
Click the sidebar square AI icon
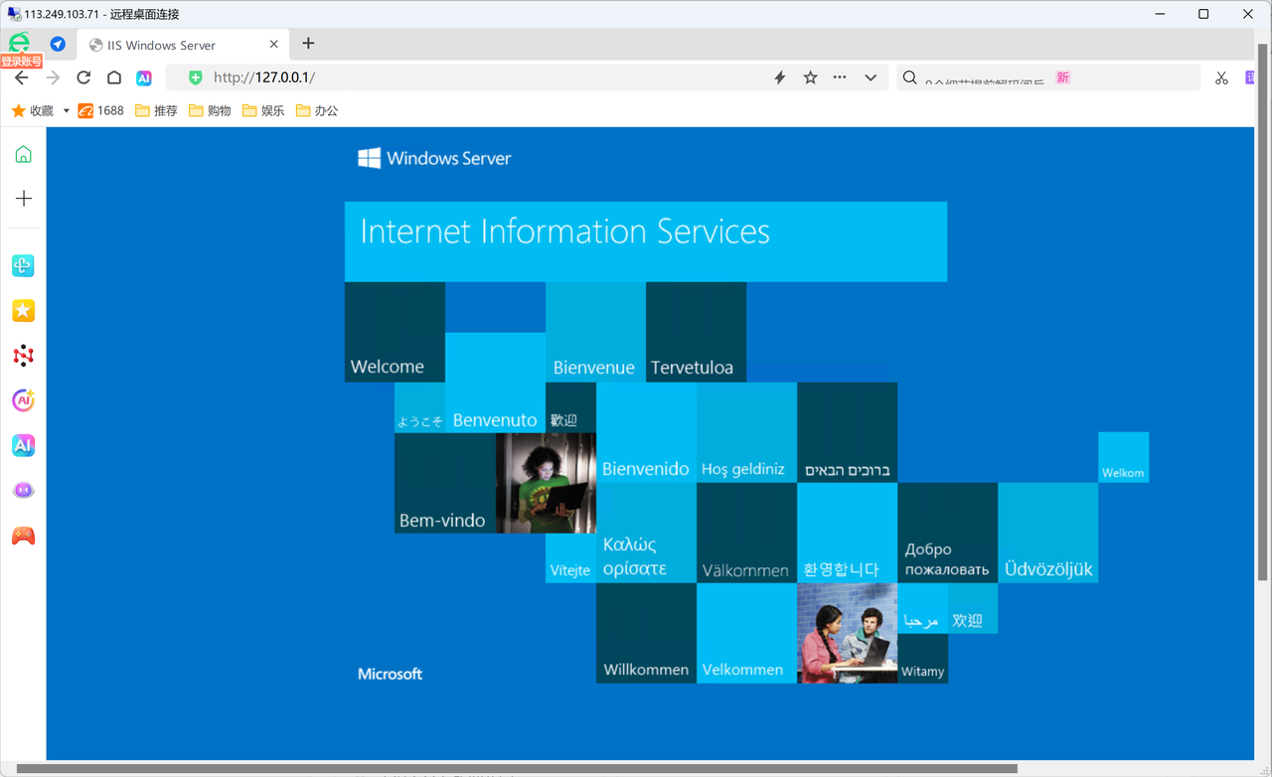[x=23, y=446]
